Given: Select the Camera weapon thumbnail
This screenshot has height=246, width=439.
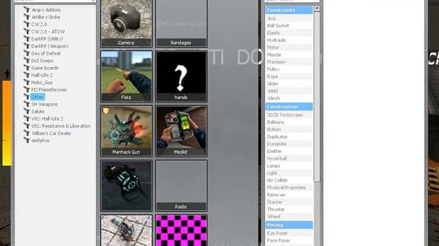Looking at the screenshot, I should click(x=126, y=23).
